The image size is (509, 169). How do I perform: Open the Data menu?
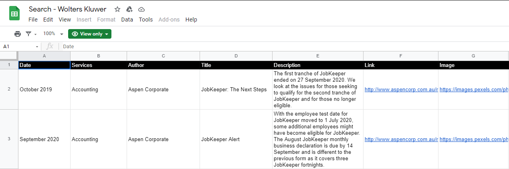point(127,20)
